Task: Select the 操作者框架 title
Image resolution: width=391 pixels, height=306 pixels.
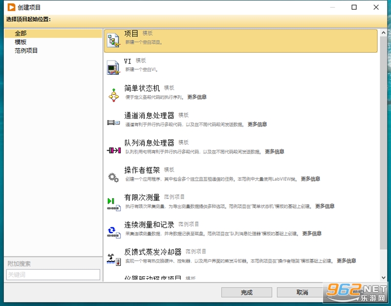Action: [x=142, y=170]
